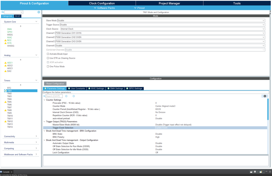This screenshot has height=176, width=272.
Task: Maximize the Console panel
Action: [270, 172]
